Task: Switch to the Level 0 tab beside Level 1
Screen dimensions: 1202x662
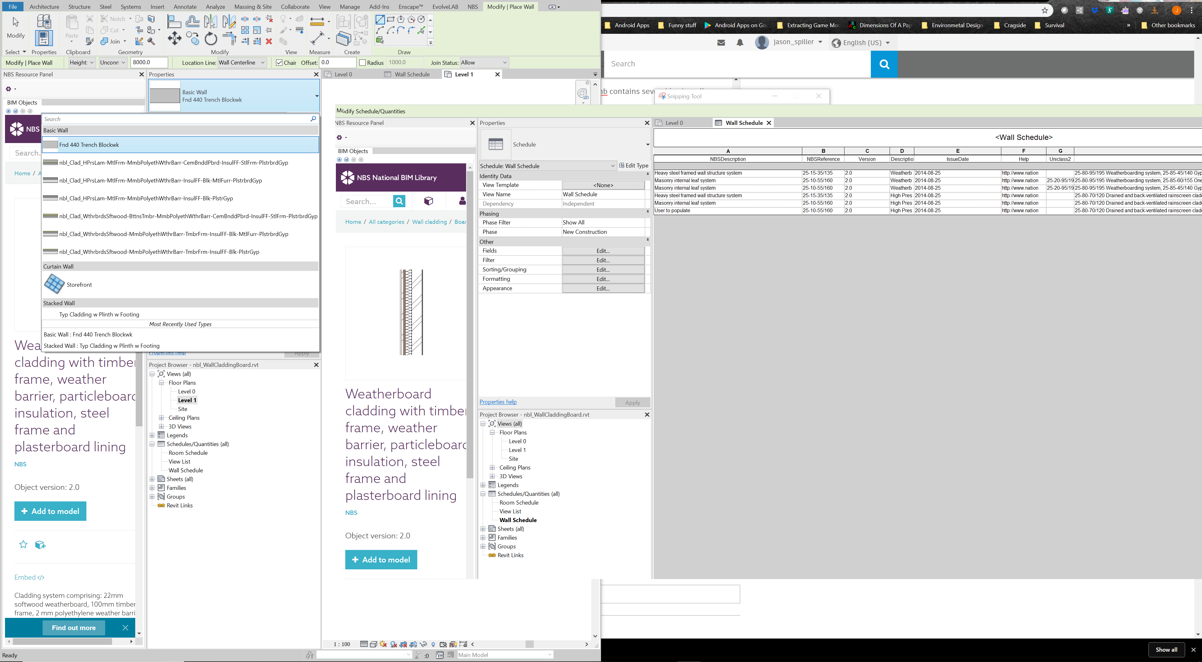Action: pos(343,74)
